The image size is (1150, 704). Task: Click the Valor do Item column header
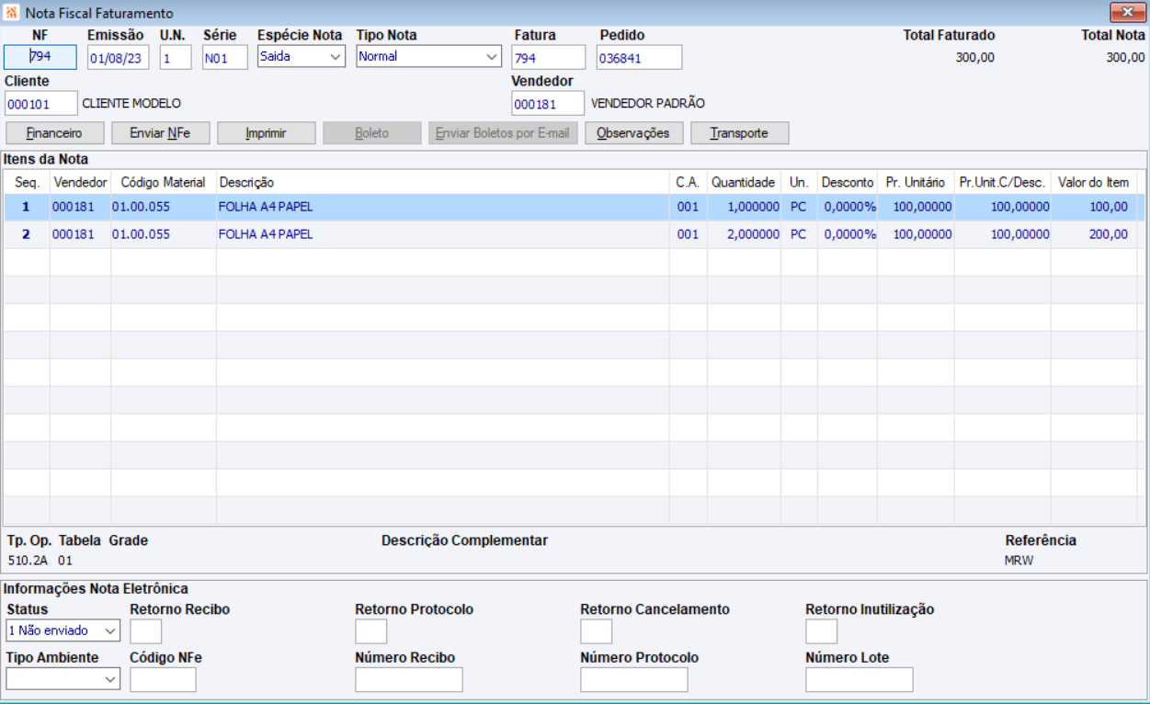coord(1093,182)
